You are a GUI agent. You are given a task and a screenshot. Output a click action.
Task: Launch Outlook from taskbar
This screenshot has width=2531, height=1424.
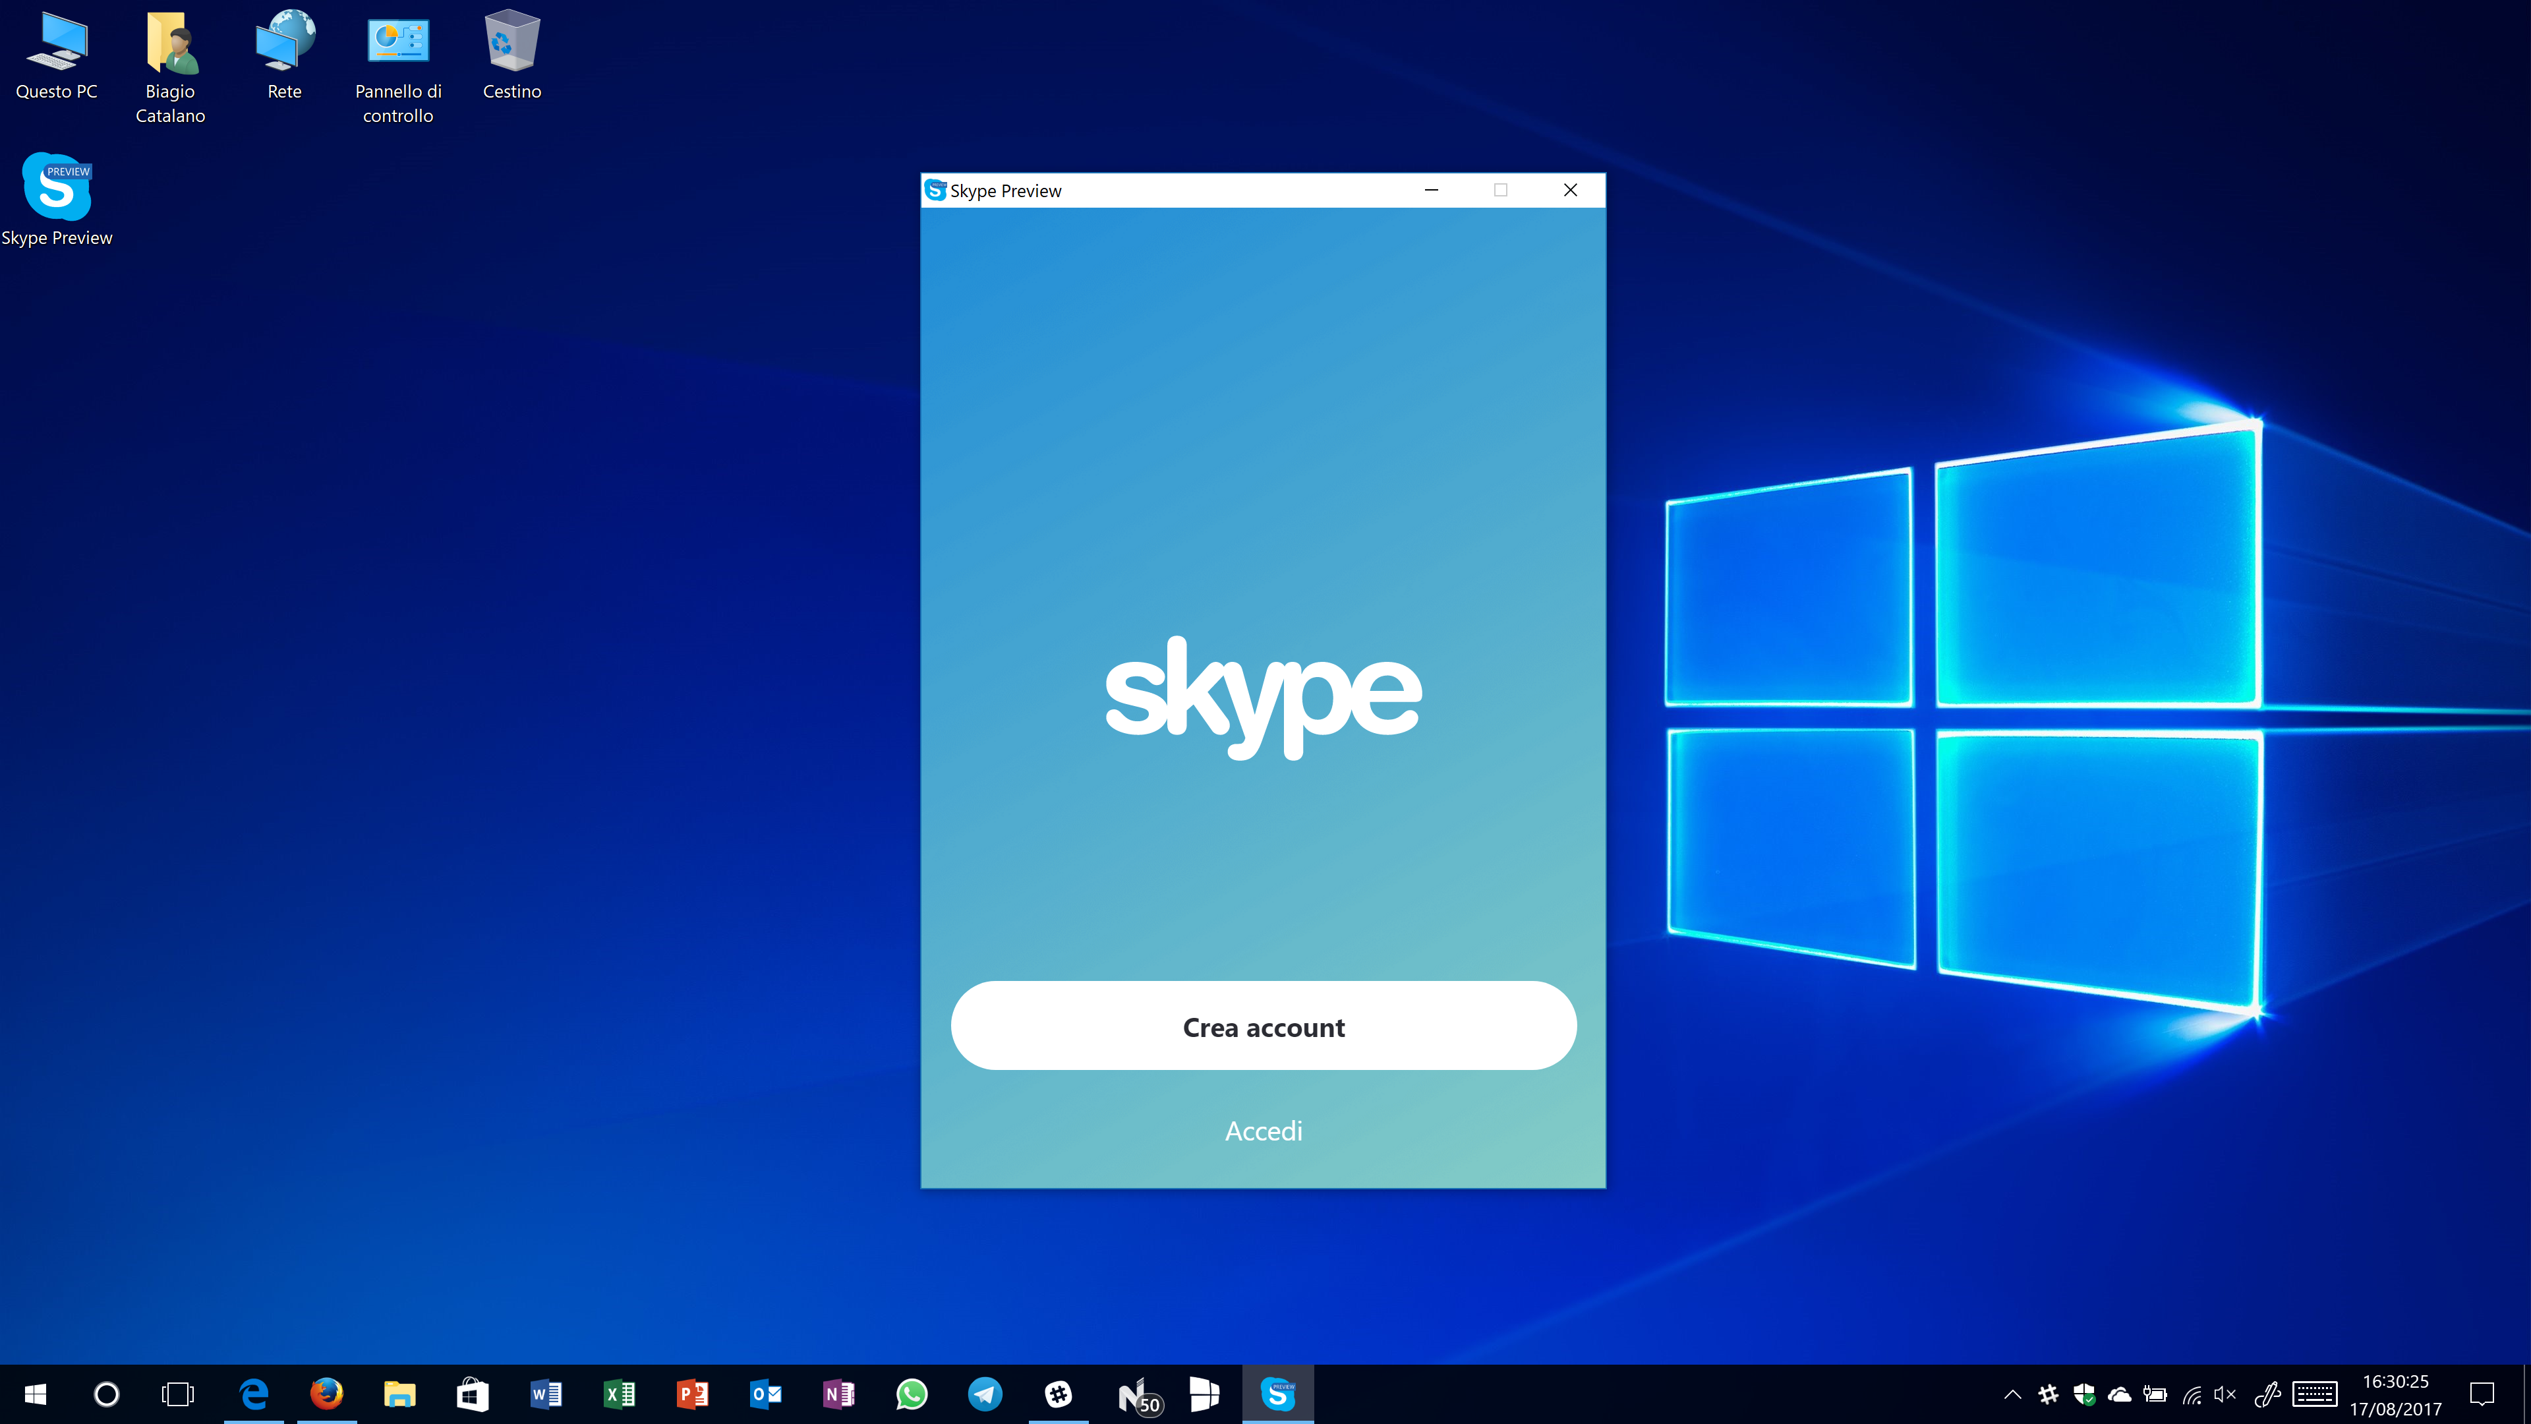pyautogui.click(x=765, y=1394)
